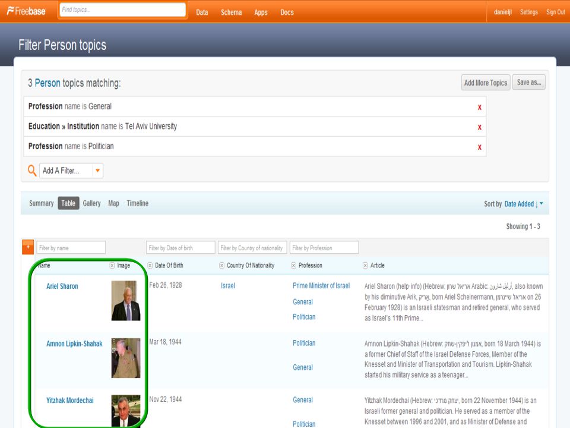Click Politician link in Yitzhak Mordechai row
Viewport: 570px width, 428px height.
pos(304,424)
